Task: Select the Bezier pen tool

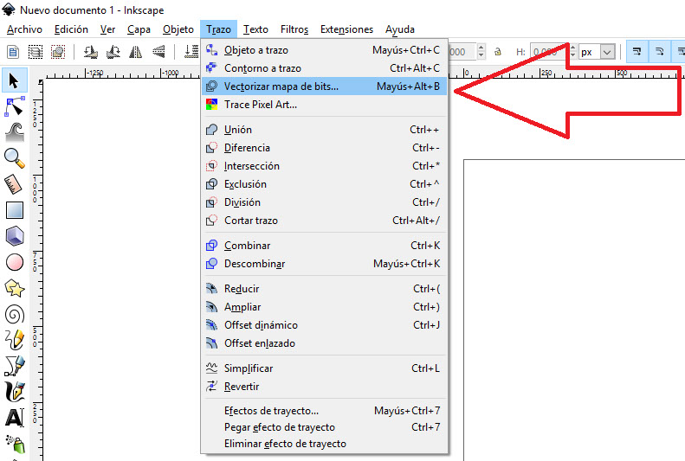Action: click(15, 366)
